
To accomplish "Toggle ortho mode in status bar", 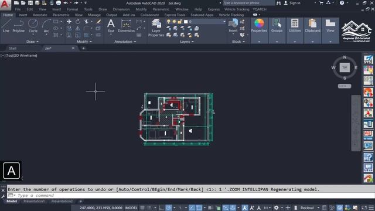I will point(162,207).
